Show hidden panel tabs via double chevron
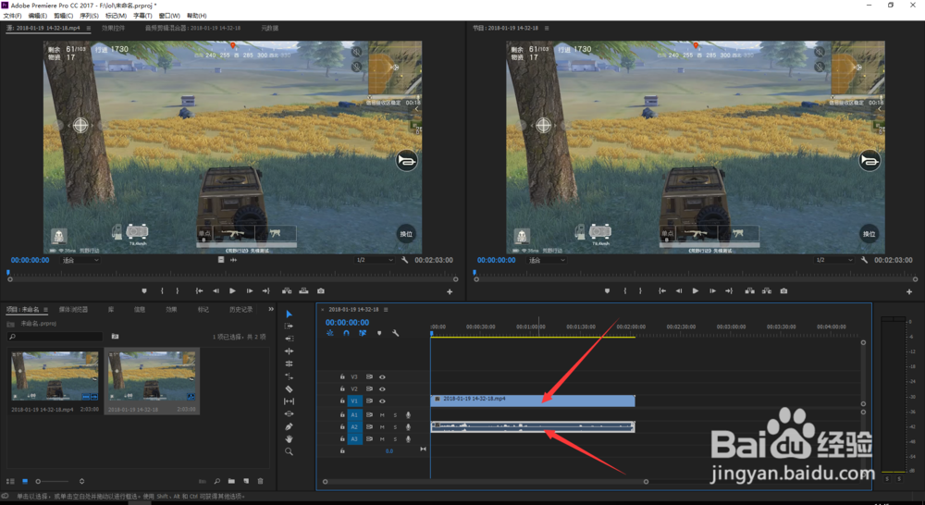Screen dimensions: 925x505 coord(271,309)
